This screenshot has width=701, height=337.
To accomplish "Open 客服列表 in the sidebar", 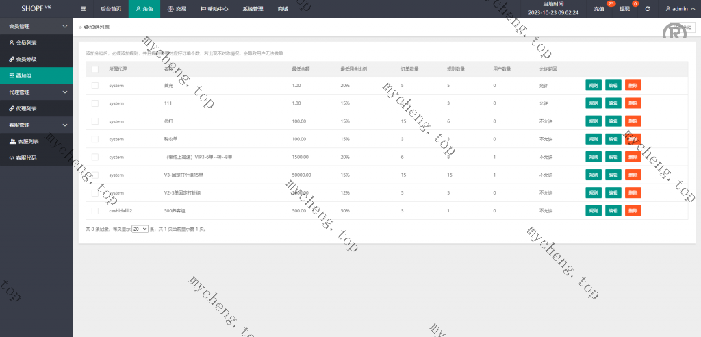I will point(27,141).
